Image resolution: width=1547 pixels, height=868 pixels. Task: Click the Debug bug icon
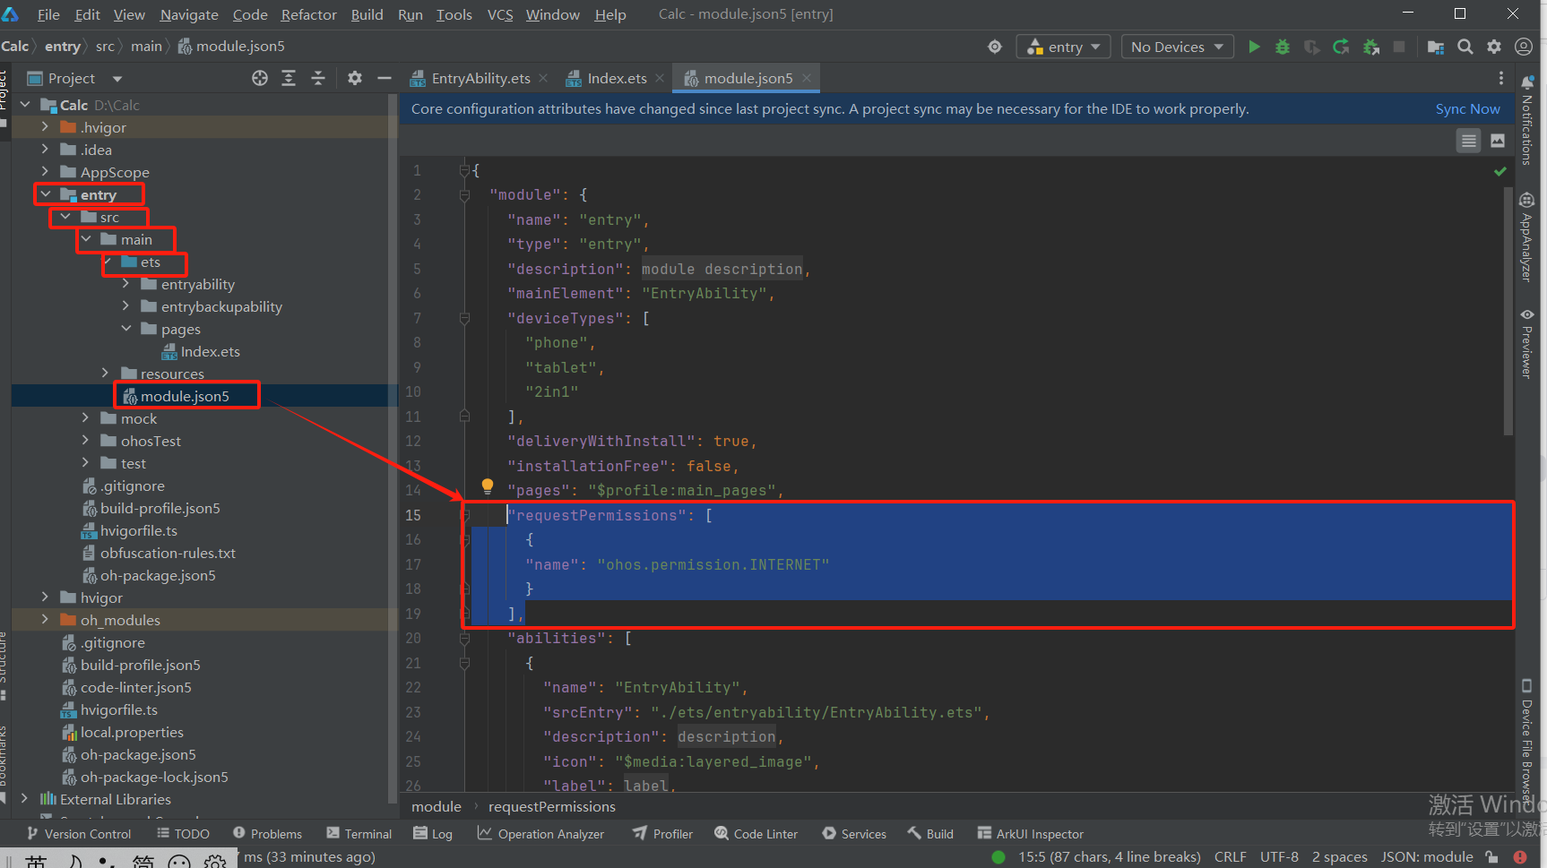(x=1283, y=47)
